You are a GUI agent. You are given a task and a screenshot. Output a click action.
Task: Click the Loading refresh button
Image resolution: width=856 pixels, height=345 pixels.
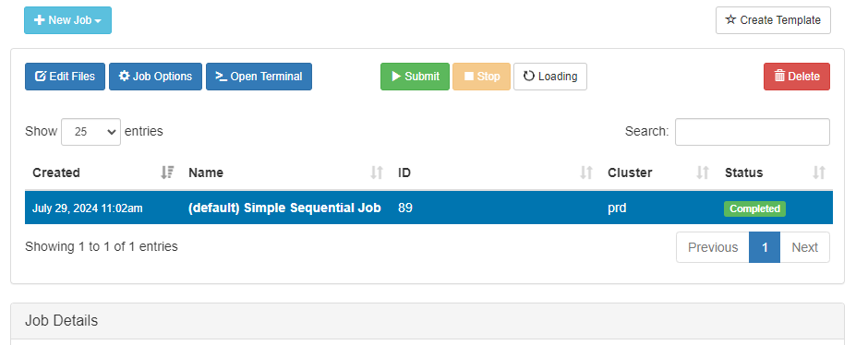tap(550, 77)
